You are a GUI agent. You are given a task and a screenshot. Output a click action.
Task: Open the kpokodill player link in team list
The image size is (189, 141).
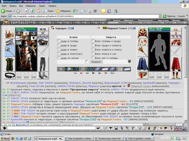(149, 83)
